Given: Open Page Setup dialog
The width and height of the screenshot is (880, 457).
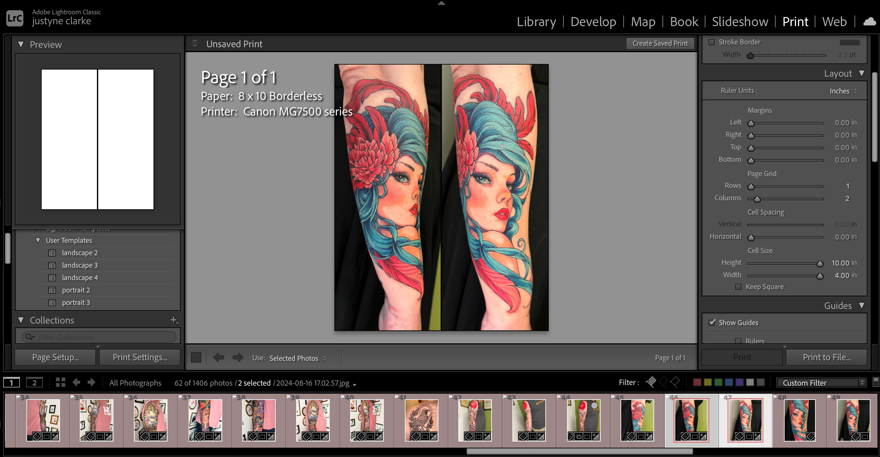Looking at the screenshot, I should [x=55, y=357].
